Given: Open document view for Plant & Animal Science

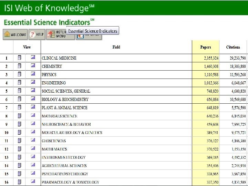Looking at the screenshot, I should tap(19, 107).
